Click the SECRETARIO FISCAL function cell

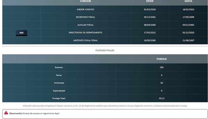point(85,17)
